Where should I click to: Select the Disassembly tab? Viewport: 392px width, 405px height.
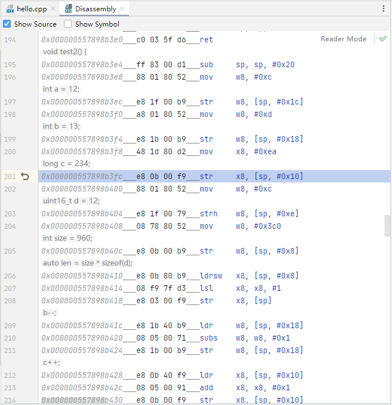tap(96, 9)
